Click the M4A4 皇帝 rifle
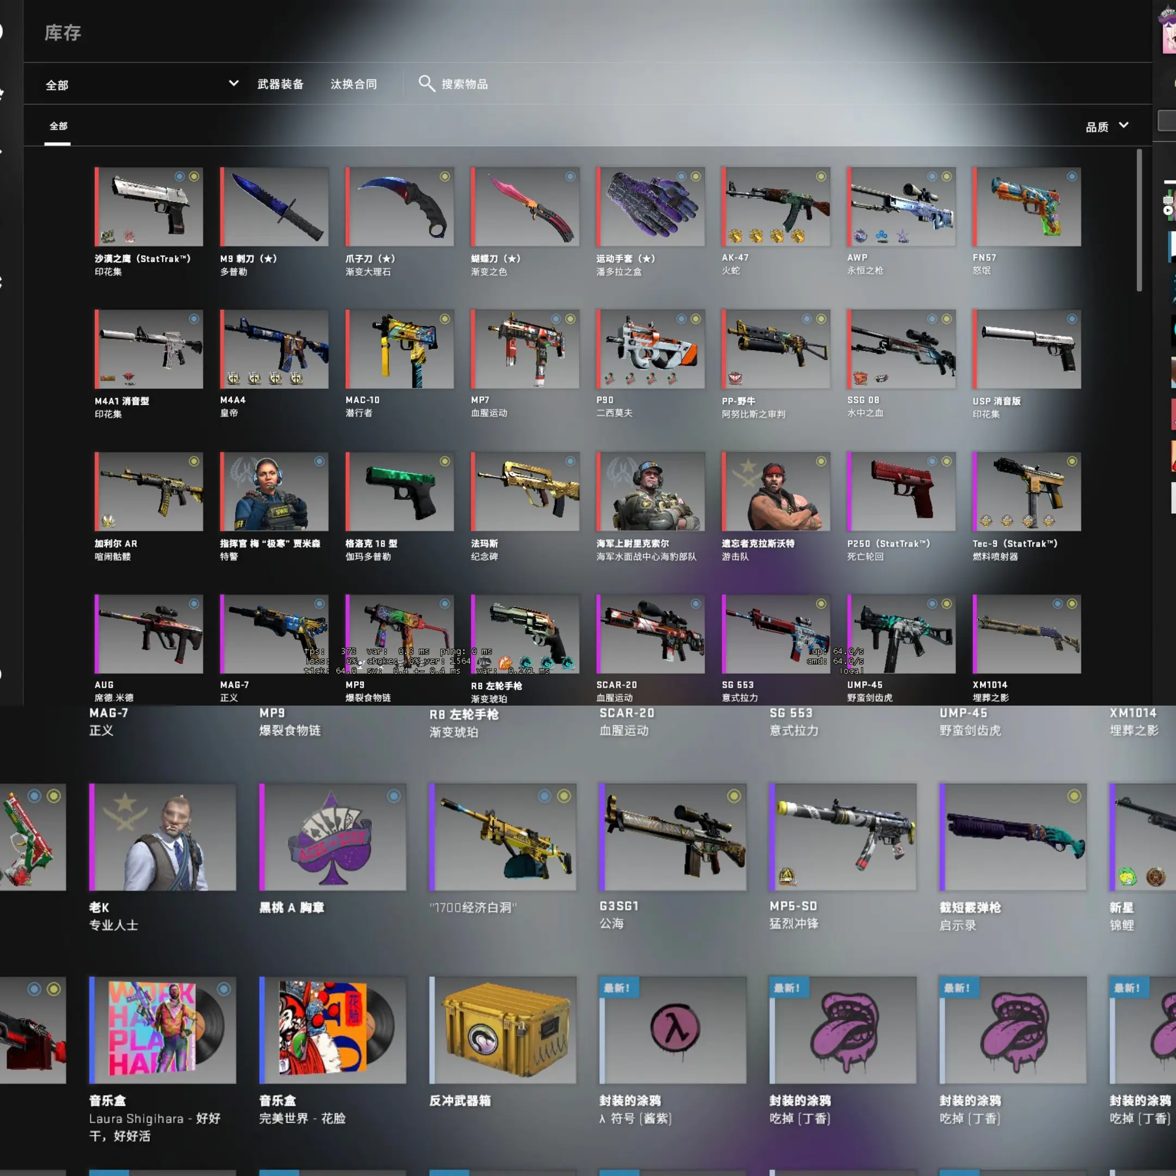The width and height of the screenshot is (1176, 1176). pos(274,350)
